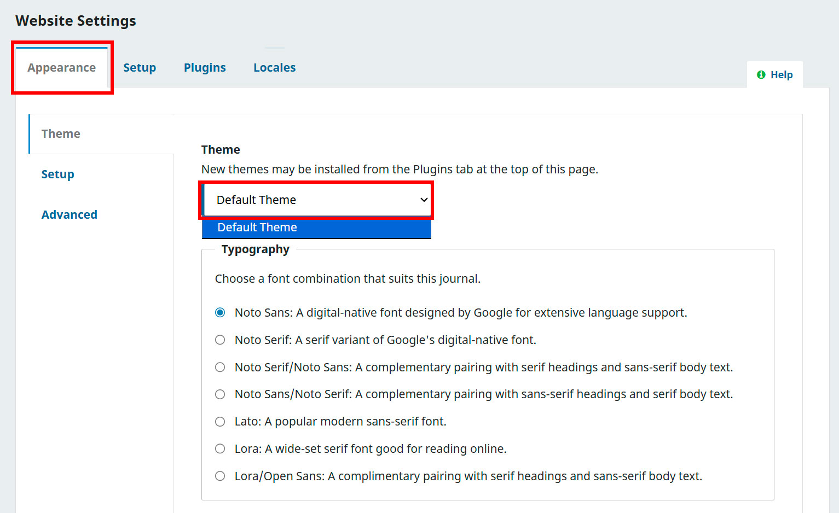
Task: Switch to the Appearance tab
Action: pyautogui.click(x=62, y=68)
